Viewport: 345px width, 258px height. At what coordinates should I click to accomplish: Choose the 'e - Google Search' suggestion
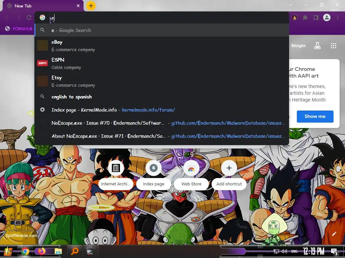pos(162,30)
